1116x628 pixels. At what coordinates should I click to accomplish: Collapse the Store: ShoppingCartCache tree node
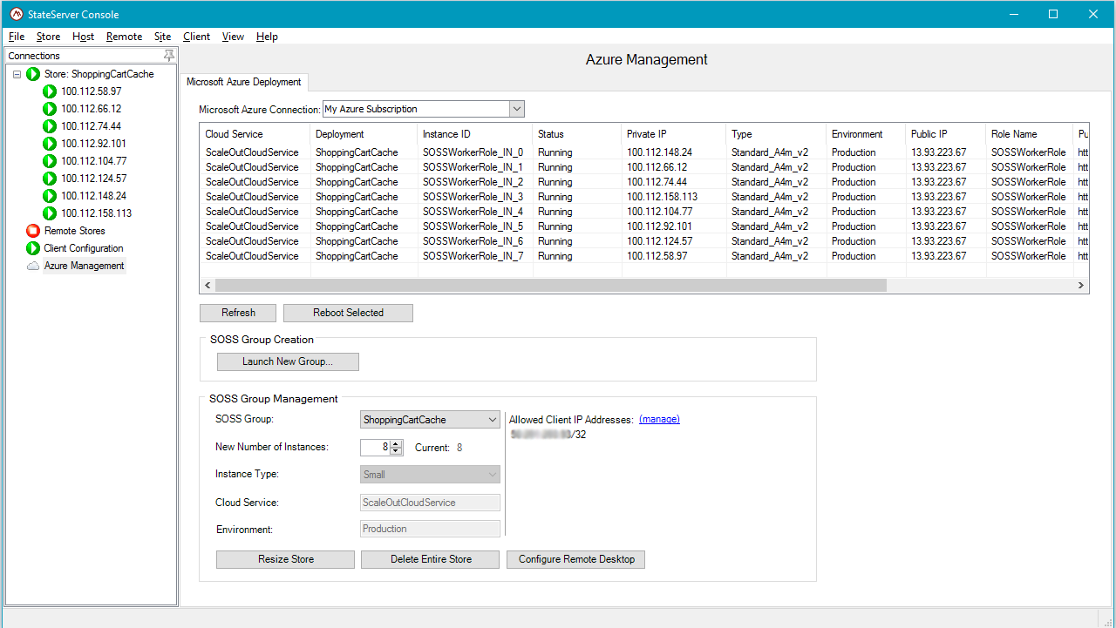(17, 74)
